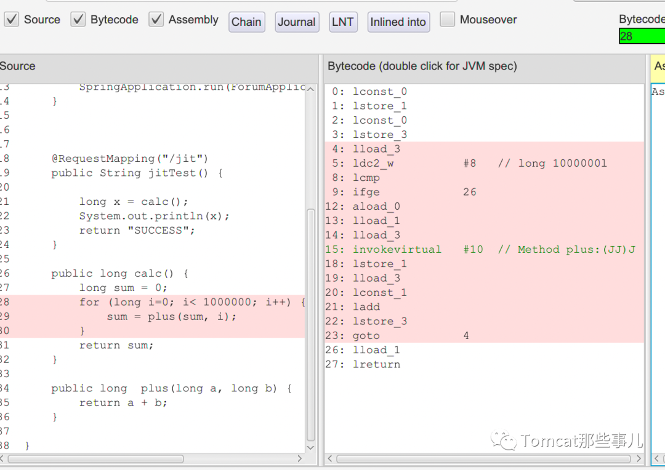Click the Source panel scroll-down arrow
The height and width of the screenshot is (470, 665).
coord(311,447)
